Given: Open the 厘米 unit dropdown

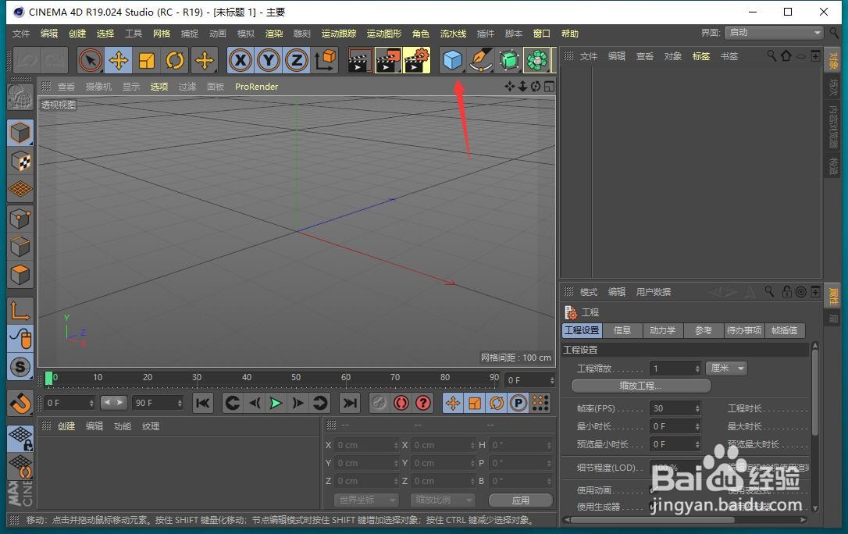Looking at the screenshot, I should pos(726,368).
